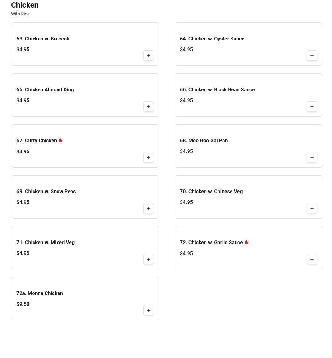Add Chicken w. Black Bean Sauce
The height and width of the screenshot is (358, 332).
(x=312, y=106)
